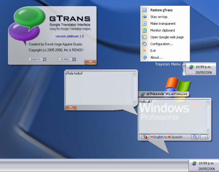This screenshot has width=219, height=172.
Task: Click the gTrans bubble icon in title bar
Action: [x=142, y=94]
